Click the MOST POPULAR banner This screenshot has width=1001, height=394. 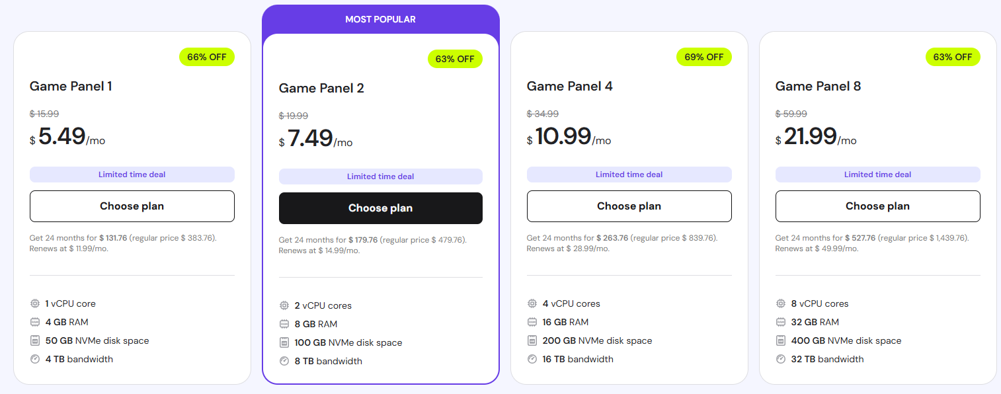pos(381,19)
